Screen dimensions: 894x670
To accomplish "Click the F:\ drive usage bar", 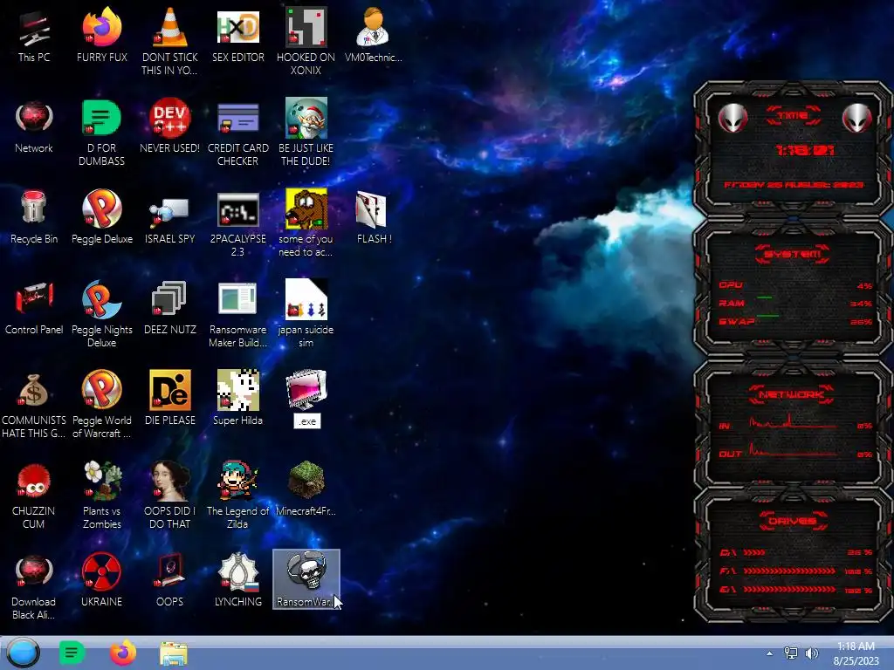I will click(789, 571).
